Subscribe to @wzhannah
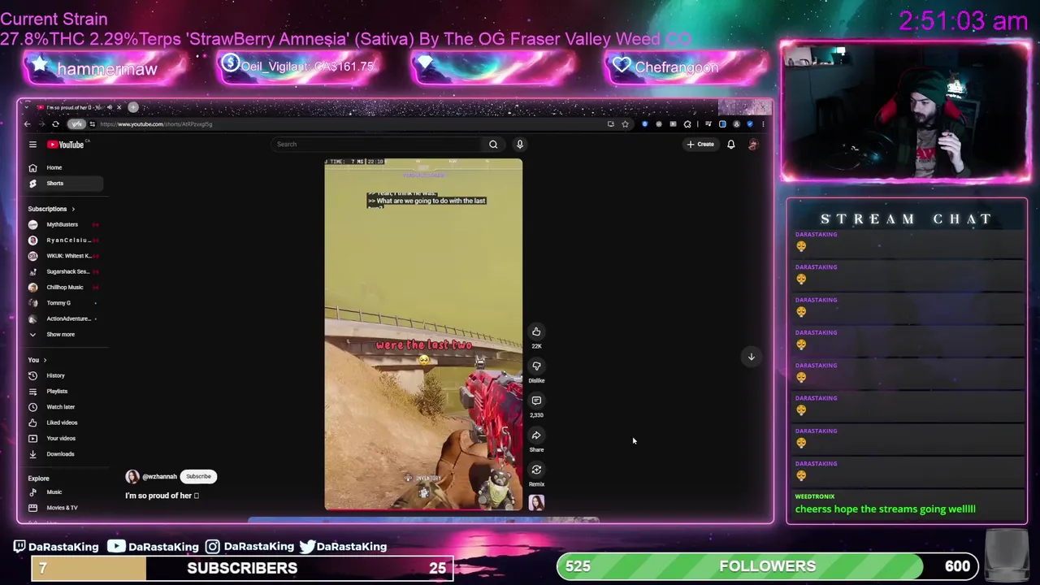The image size is (1040, 585). 198,477
